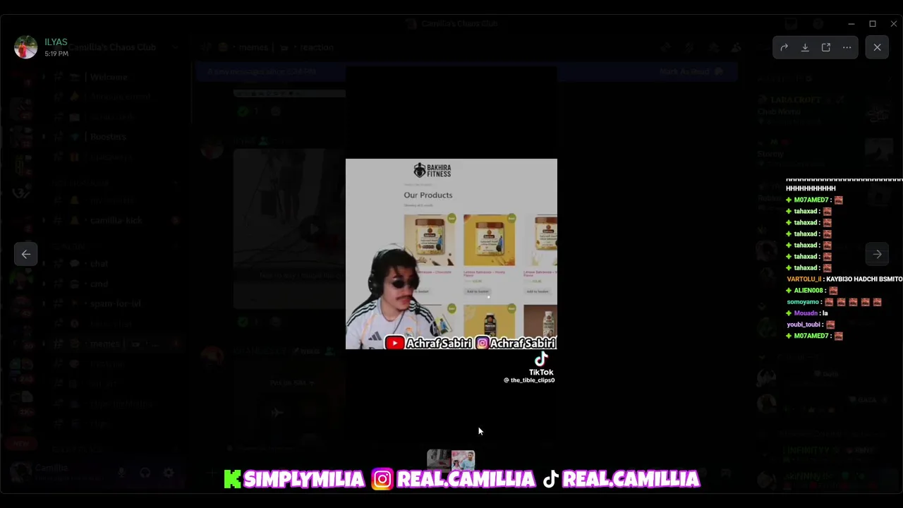The image size is (903, 508).
Task: Open the ILYAS user avatar
Action: pos(25,47)
